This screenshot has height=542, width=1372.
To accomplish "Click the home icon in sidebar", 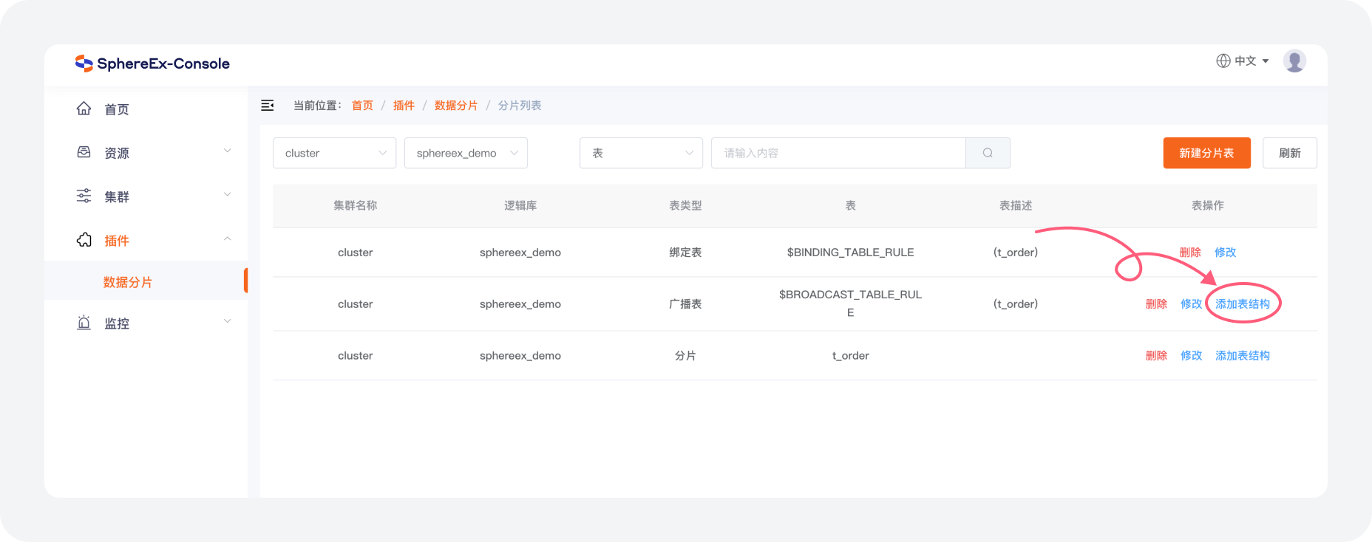I will click(x=84, y=109).
